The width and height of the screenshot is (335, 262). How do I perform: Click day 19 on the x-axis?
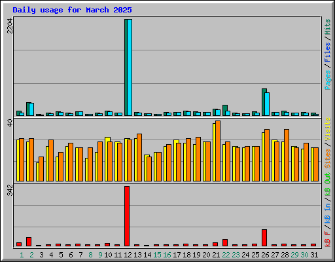[196, 255]
